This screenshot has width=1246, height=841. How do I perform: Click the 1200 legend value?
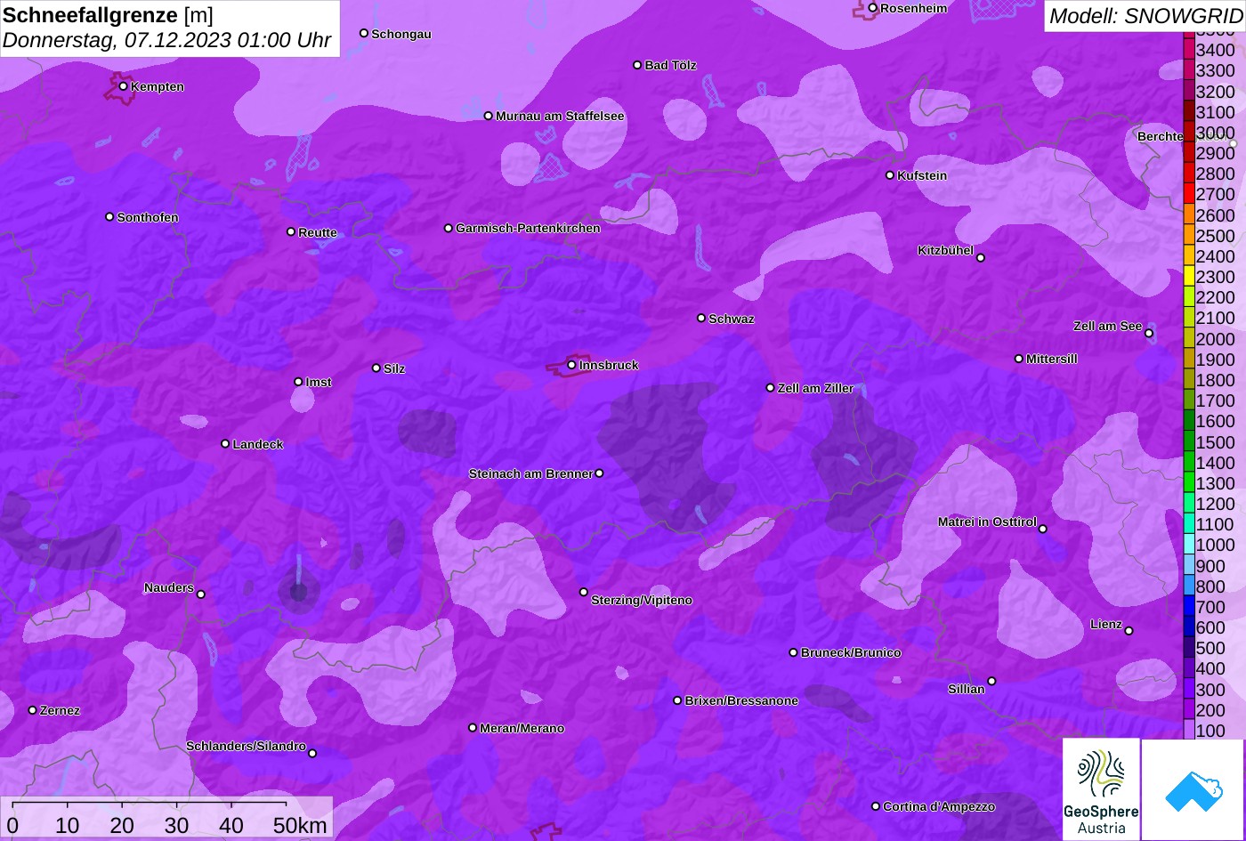[1216, 504]
